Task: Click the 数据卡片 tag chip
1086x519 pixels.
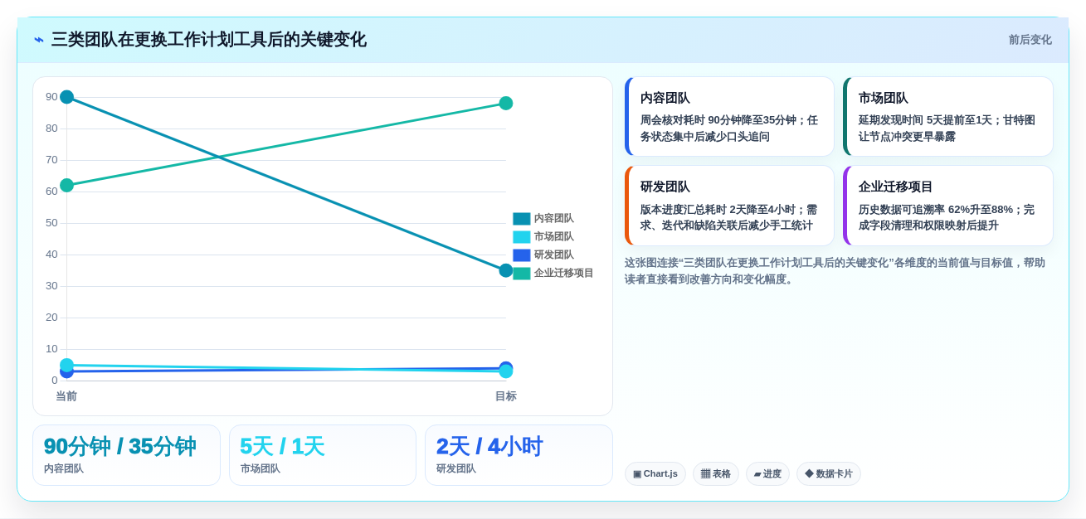Action: tap(829, 474)
